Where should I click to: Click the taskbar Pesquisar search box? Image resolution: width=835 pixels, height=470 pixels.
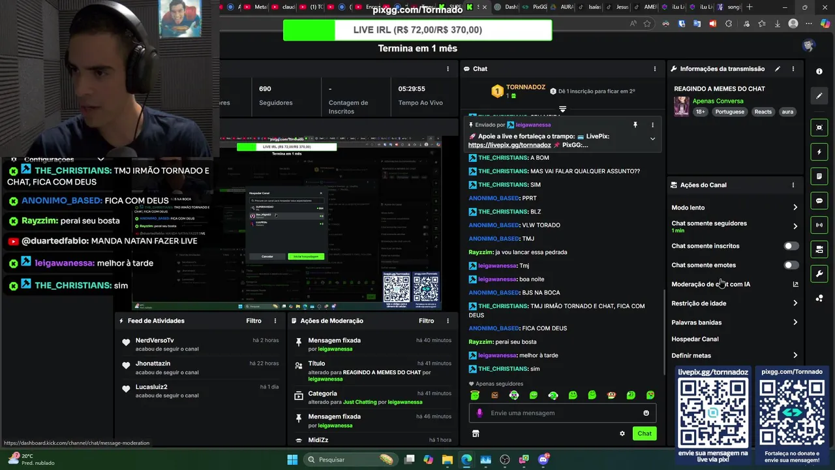[350, 460]
